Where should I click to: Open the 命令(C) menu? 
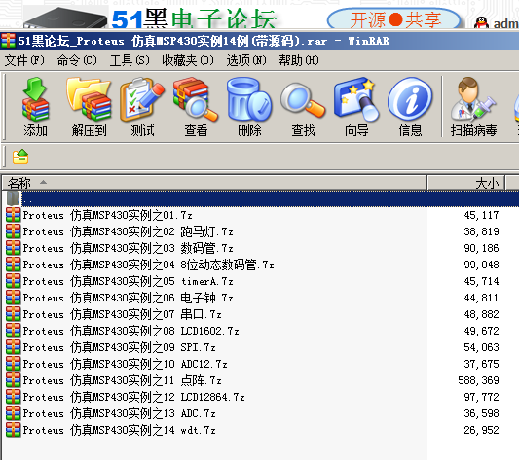[77, 60]
